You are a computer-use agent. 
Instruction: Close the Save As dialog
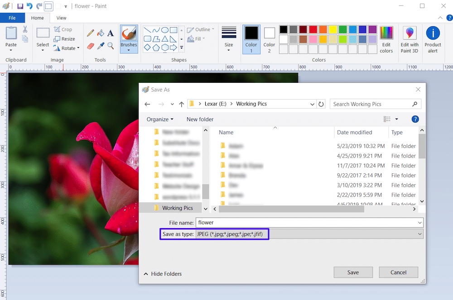point(418,90)
